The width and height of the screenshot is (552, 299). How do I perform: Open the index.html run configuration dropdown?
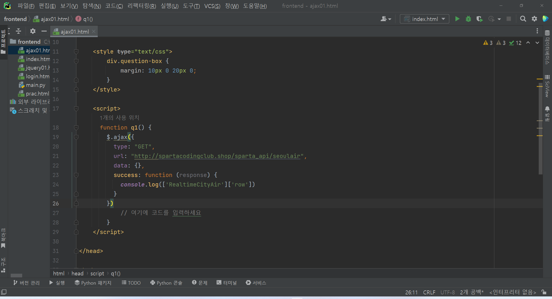tap(424, 19)
